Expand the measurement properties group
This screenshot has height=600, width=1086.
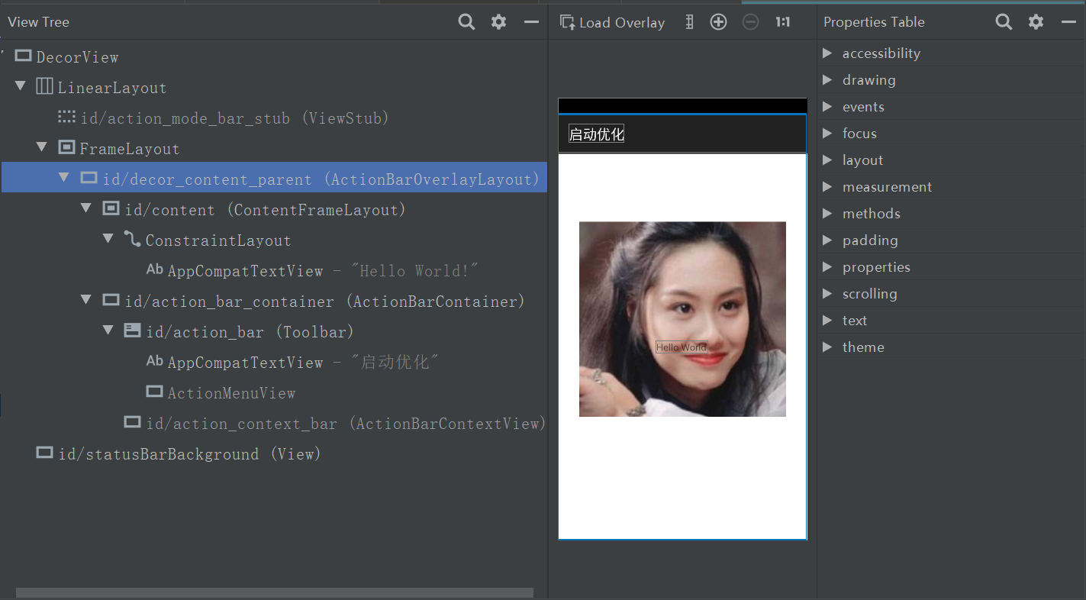[827, 187]
